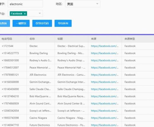154x127 pixels.
Task: Click the title Bob MacQuarrie Recre...
Action: (71, 96)
